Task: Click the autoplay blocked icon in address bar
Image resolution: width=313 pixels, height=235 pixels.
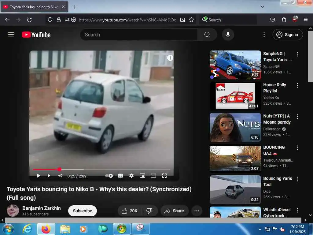Action: (73, 20)
